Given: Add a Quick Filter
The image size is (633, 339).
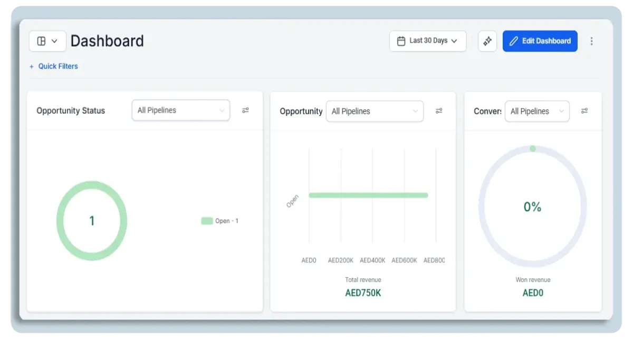Looking at the screenshot, I should click(x=53, y=66).
